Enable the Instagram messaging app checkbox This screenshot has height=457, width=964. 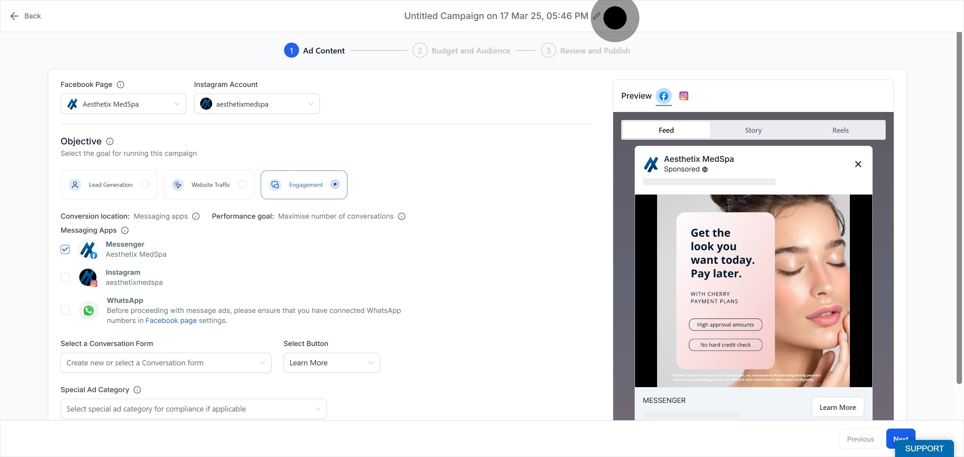tap(65, 277)
